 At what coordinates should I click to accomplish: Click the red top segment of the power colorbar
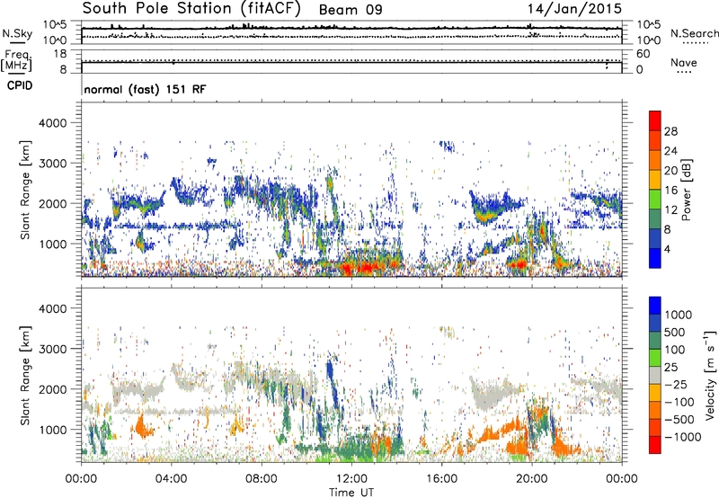(x=655, y=120)
